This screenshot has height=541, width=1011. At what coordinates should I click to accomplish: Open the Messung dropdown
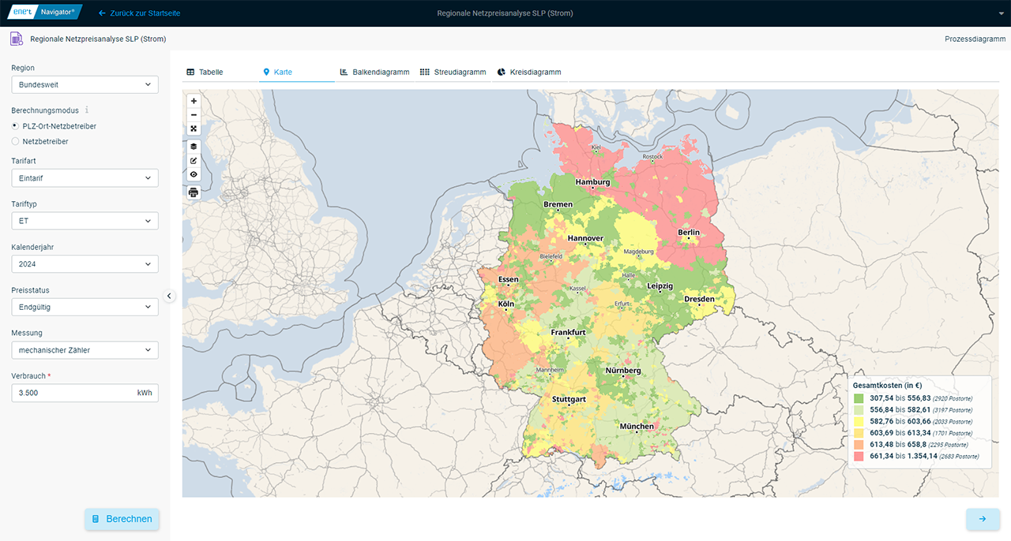(x=85, y=350)
